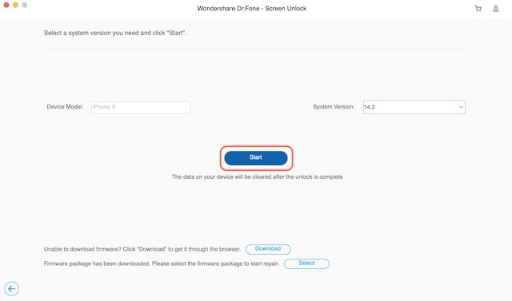Screen dimensions: 512x301
Task: Click the blue Start button
Action: pyautogui.click(x=256, y=158)
